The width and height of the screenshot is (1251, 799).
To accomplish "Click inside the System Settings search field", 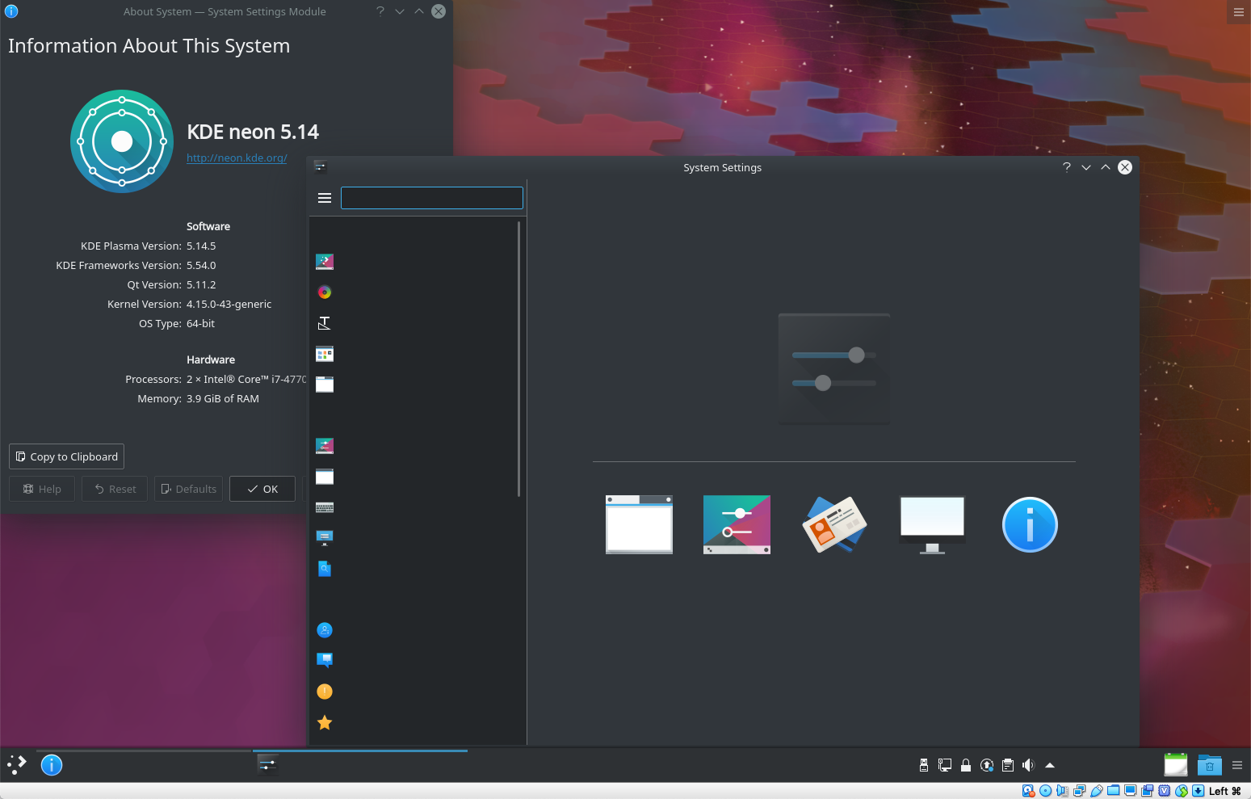I will tap(431, 197).
